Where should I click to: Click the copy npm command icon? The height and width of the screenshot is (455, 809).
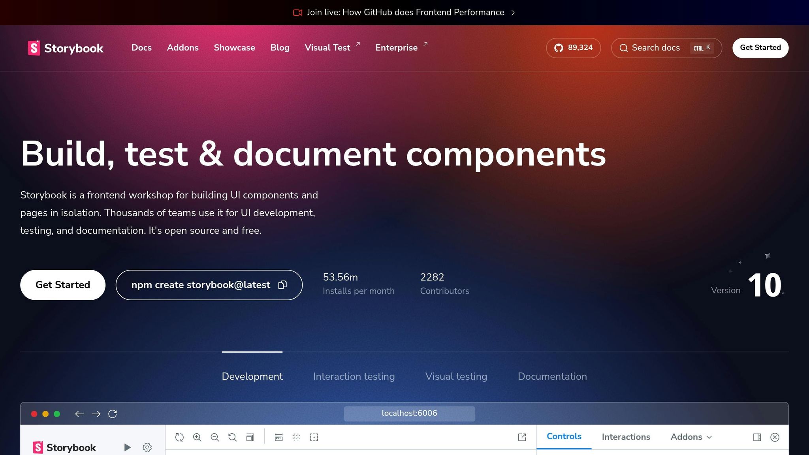pyautogui.click(x=282, y=285)
